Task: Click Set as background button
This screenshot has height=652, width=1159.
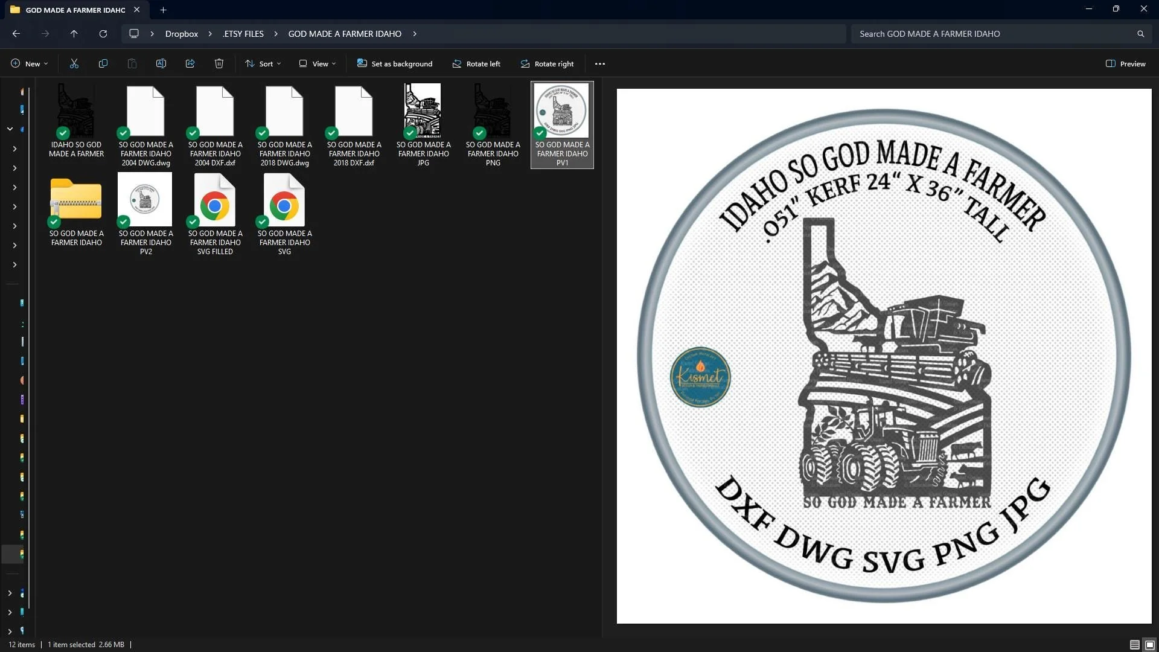Action: tap(395, 63)
